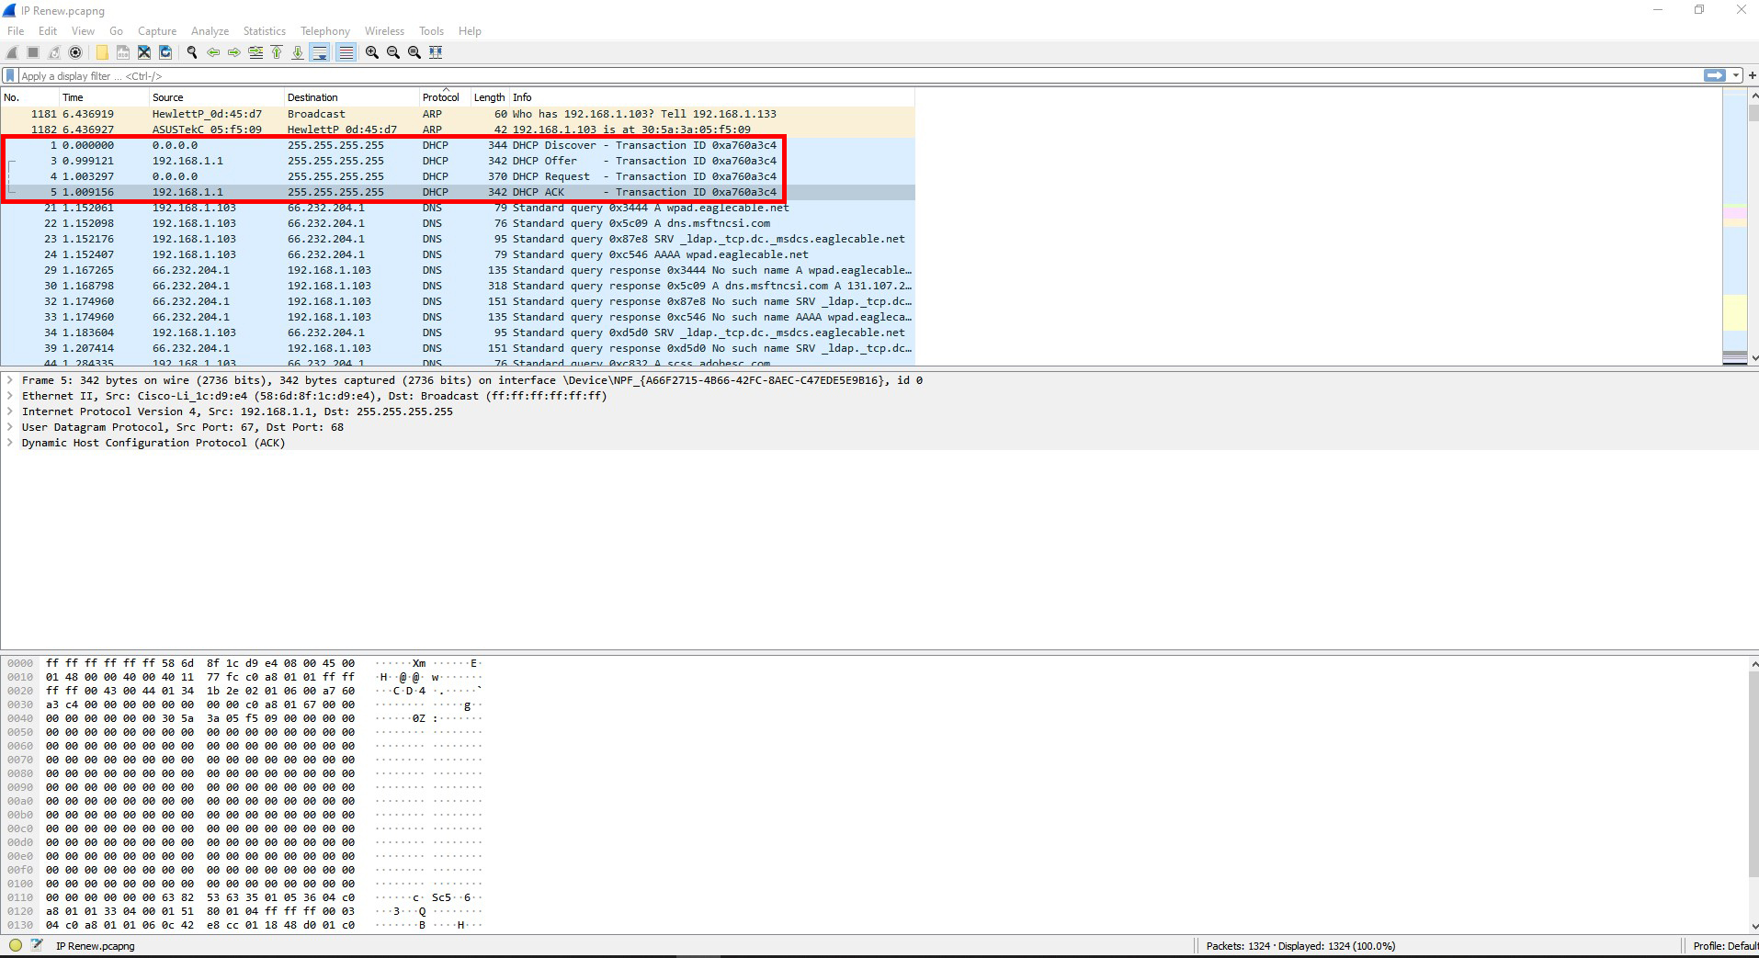Screen dimensions: 1759x958
Task: Click the zoom in toolbar icon
Action: 372,52
